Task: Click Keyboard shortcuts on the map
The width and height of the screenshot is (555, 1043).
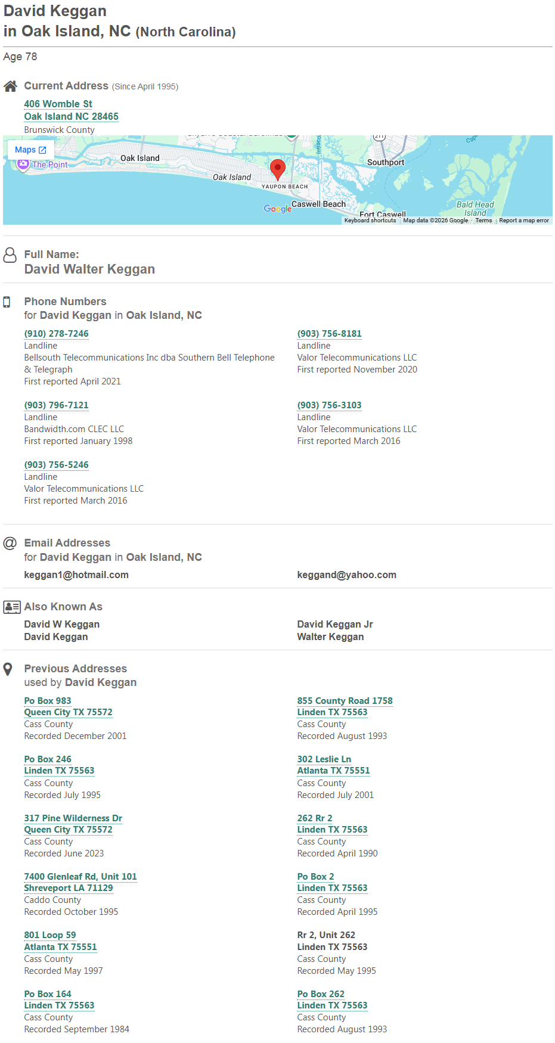Action: [x=370, y=221]
